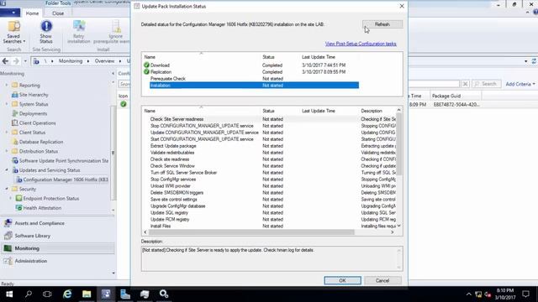Launch Internet Explorer from the taskbar
The height and width of the screenshot is (302, 538).
coord(67,294)
